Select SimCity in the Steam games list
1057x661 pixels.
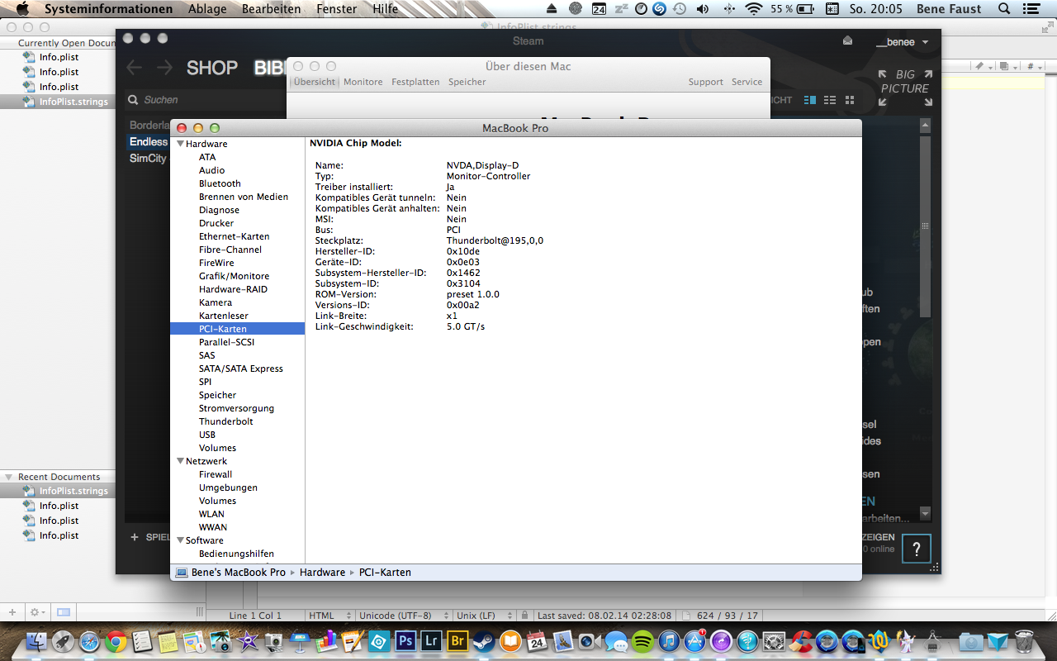click(x=148, y=158)
